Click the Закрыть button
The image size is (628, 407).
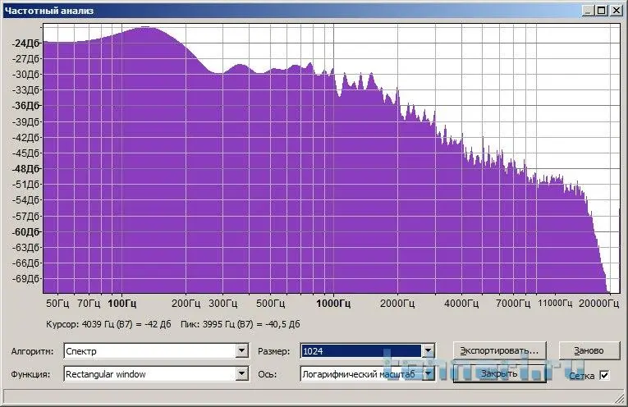[499, 374]
